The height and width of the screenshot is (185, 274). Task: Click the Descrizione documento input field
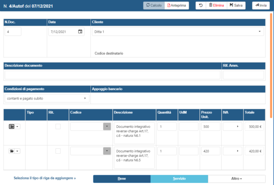112,75
